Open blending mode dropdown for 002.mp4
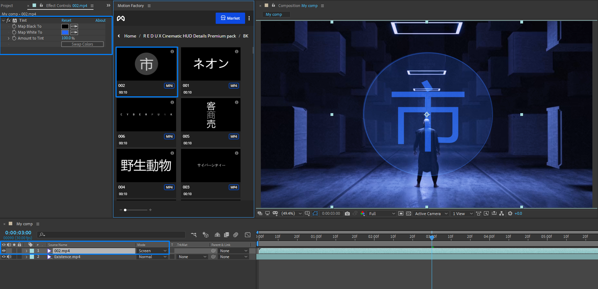Image resolution: width=598 pixels, height=289 pixels. tap(152, 251)
